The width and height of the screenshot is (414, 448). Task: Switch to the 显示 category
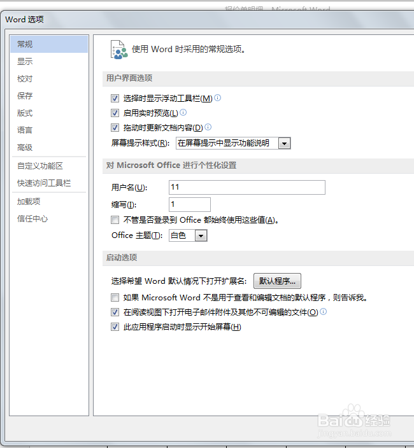click(x=49, y=62)
